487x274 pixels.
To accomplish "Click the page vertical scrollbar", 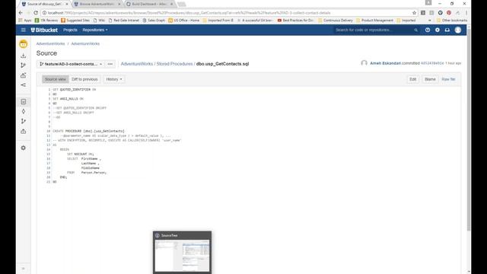I will pos(469,130).
